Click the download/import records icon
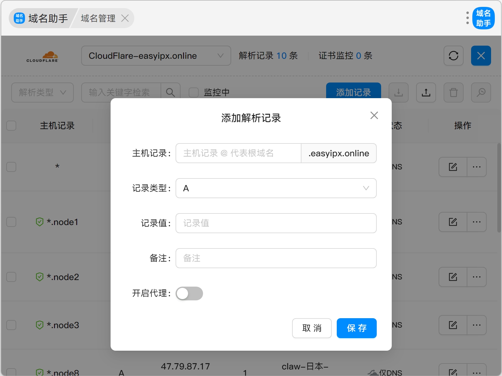 click(398, 93)
